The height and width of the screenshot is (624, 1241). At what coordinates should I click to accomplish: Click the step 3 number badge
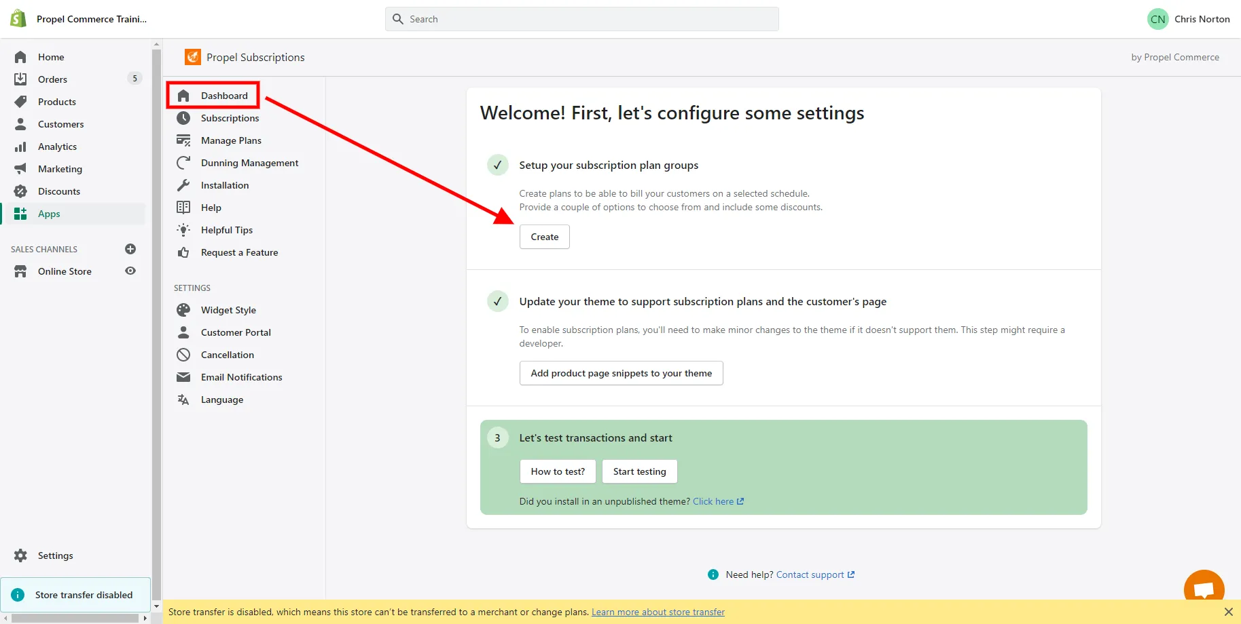497,437
